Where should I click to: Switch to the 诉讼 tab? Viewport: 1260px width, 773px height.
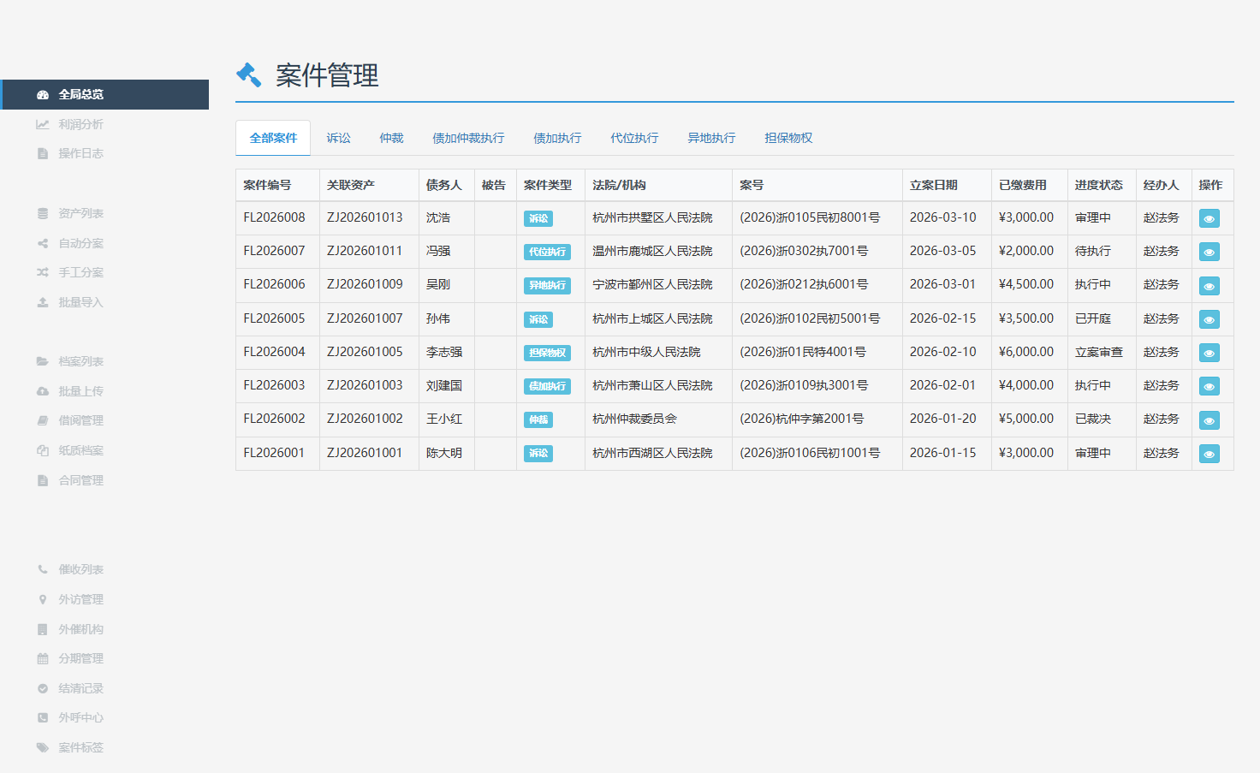(x=338, y=138)
